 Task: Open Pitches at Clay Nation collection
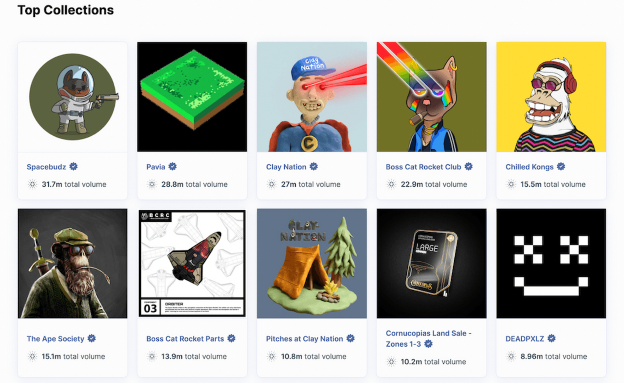(304, 339)
